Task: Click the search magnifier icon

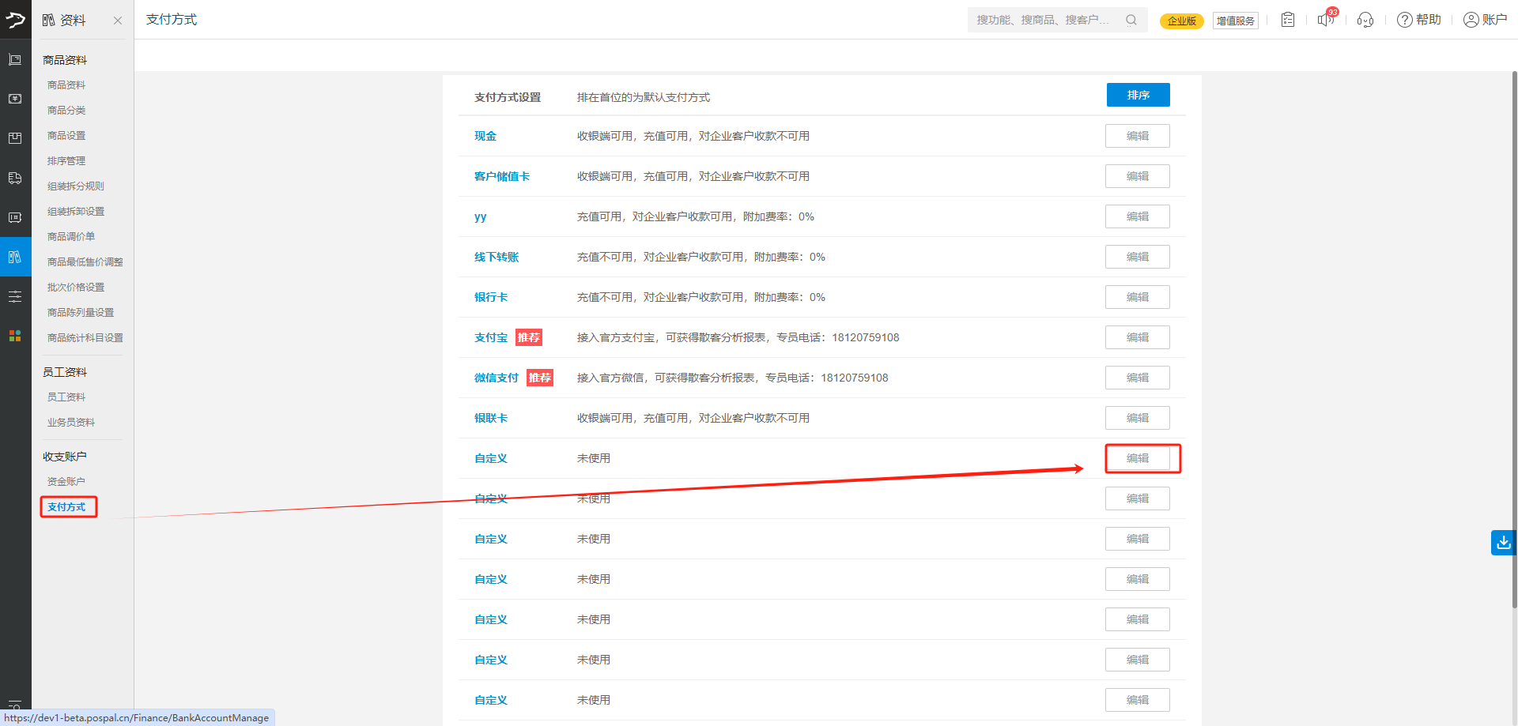Action: coord(1131,20)
